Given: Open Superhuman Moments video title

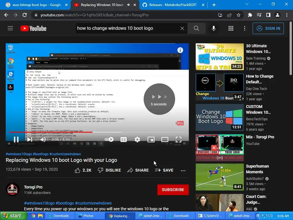Looking at the screenshot, I should point(257,169).
